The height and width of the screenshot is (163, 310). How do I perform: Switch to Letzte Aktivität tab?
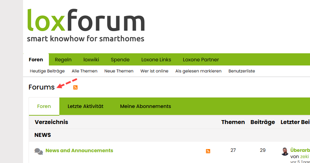(86, 106)
